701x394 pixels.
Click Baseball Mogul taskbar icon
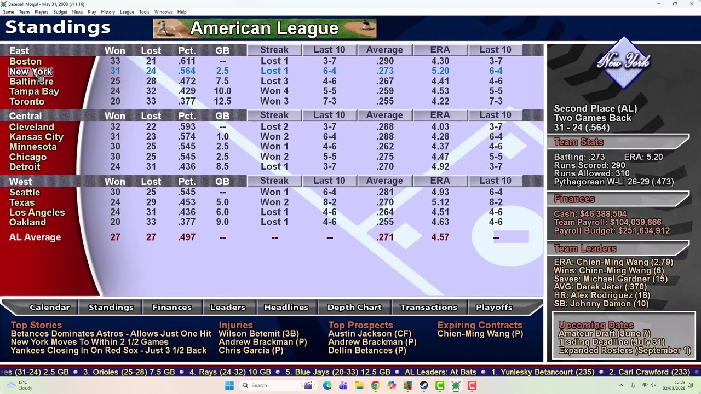tap(456, 385)
